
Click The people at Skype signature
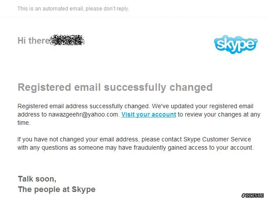click(57, 189)
